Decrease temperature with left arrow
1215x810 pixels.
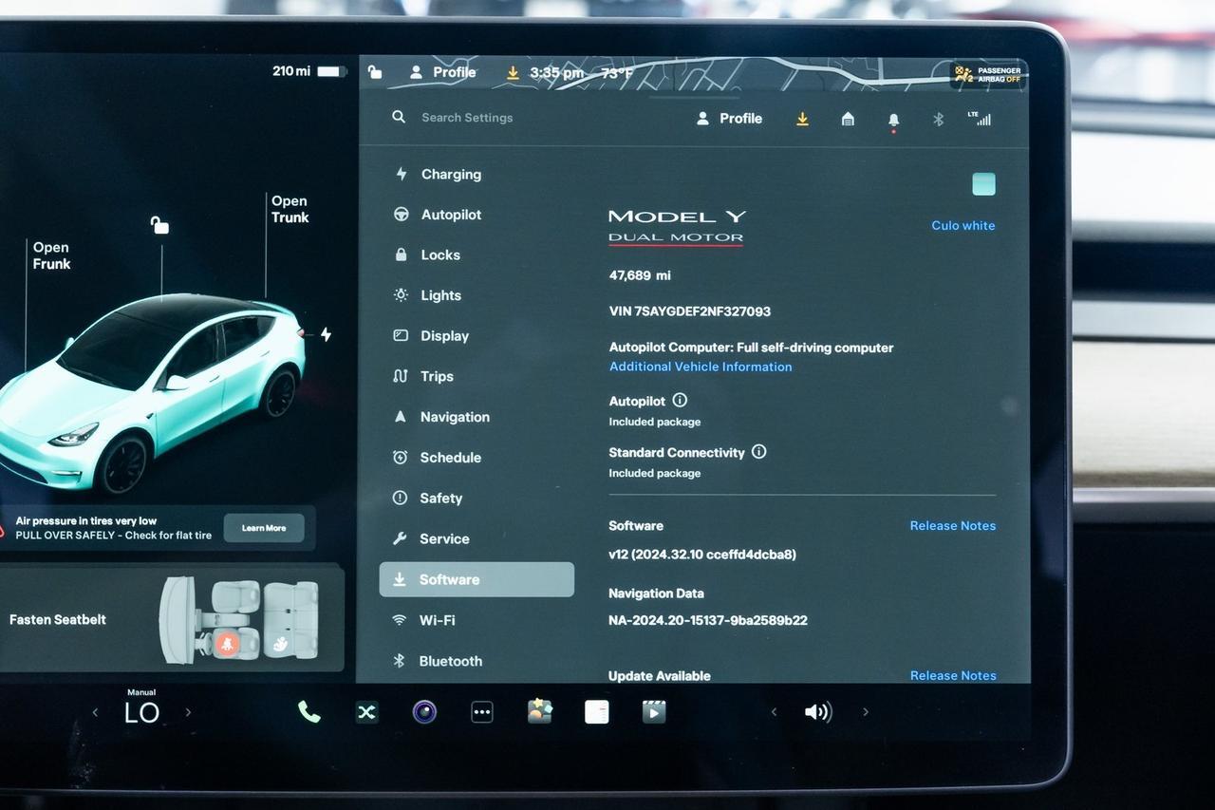click(94, 712)
